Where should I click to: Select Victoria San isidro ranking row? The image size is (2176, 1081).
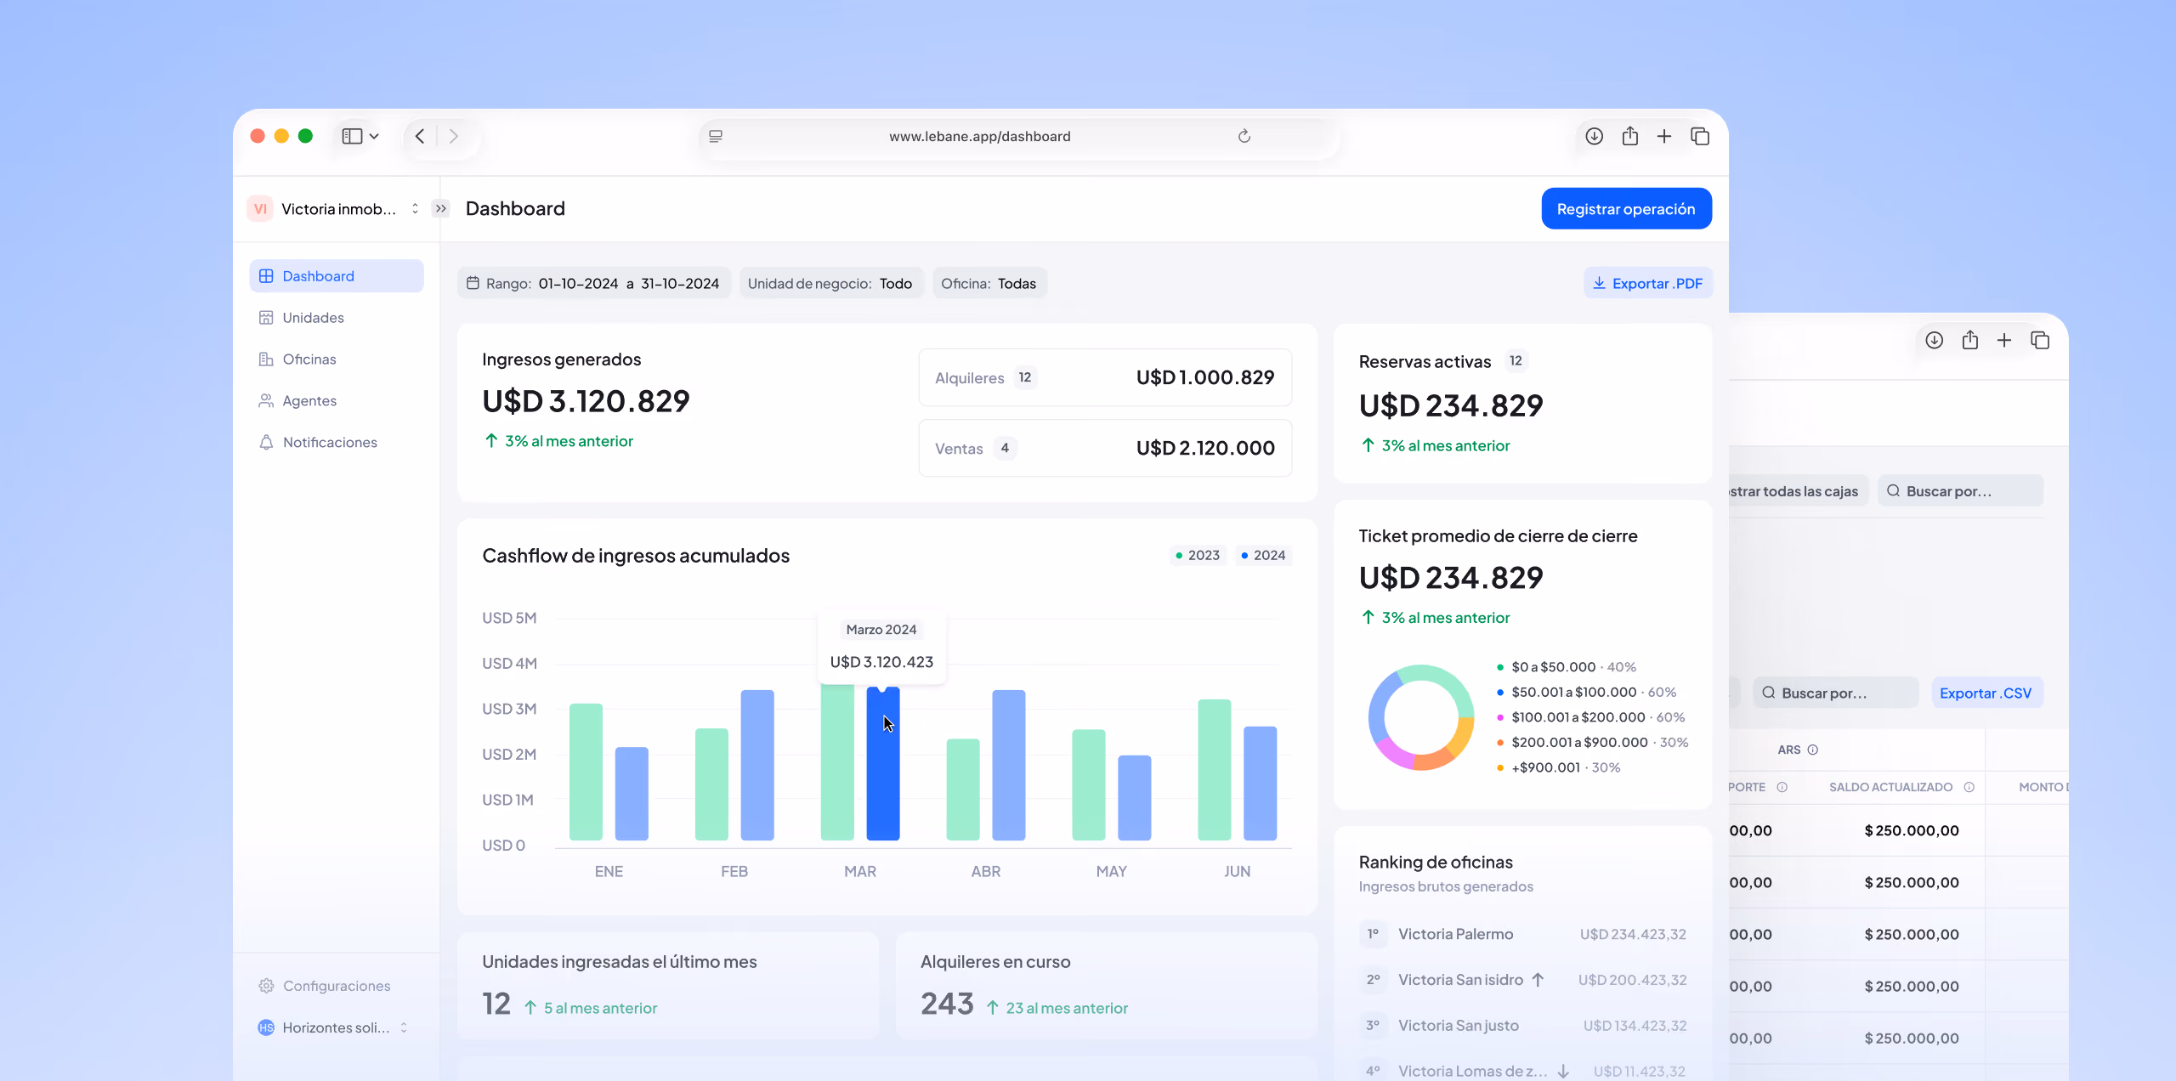1523,981
